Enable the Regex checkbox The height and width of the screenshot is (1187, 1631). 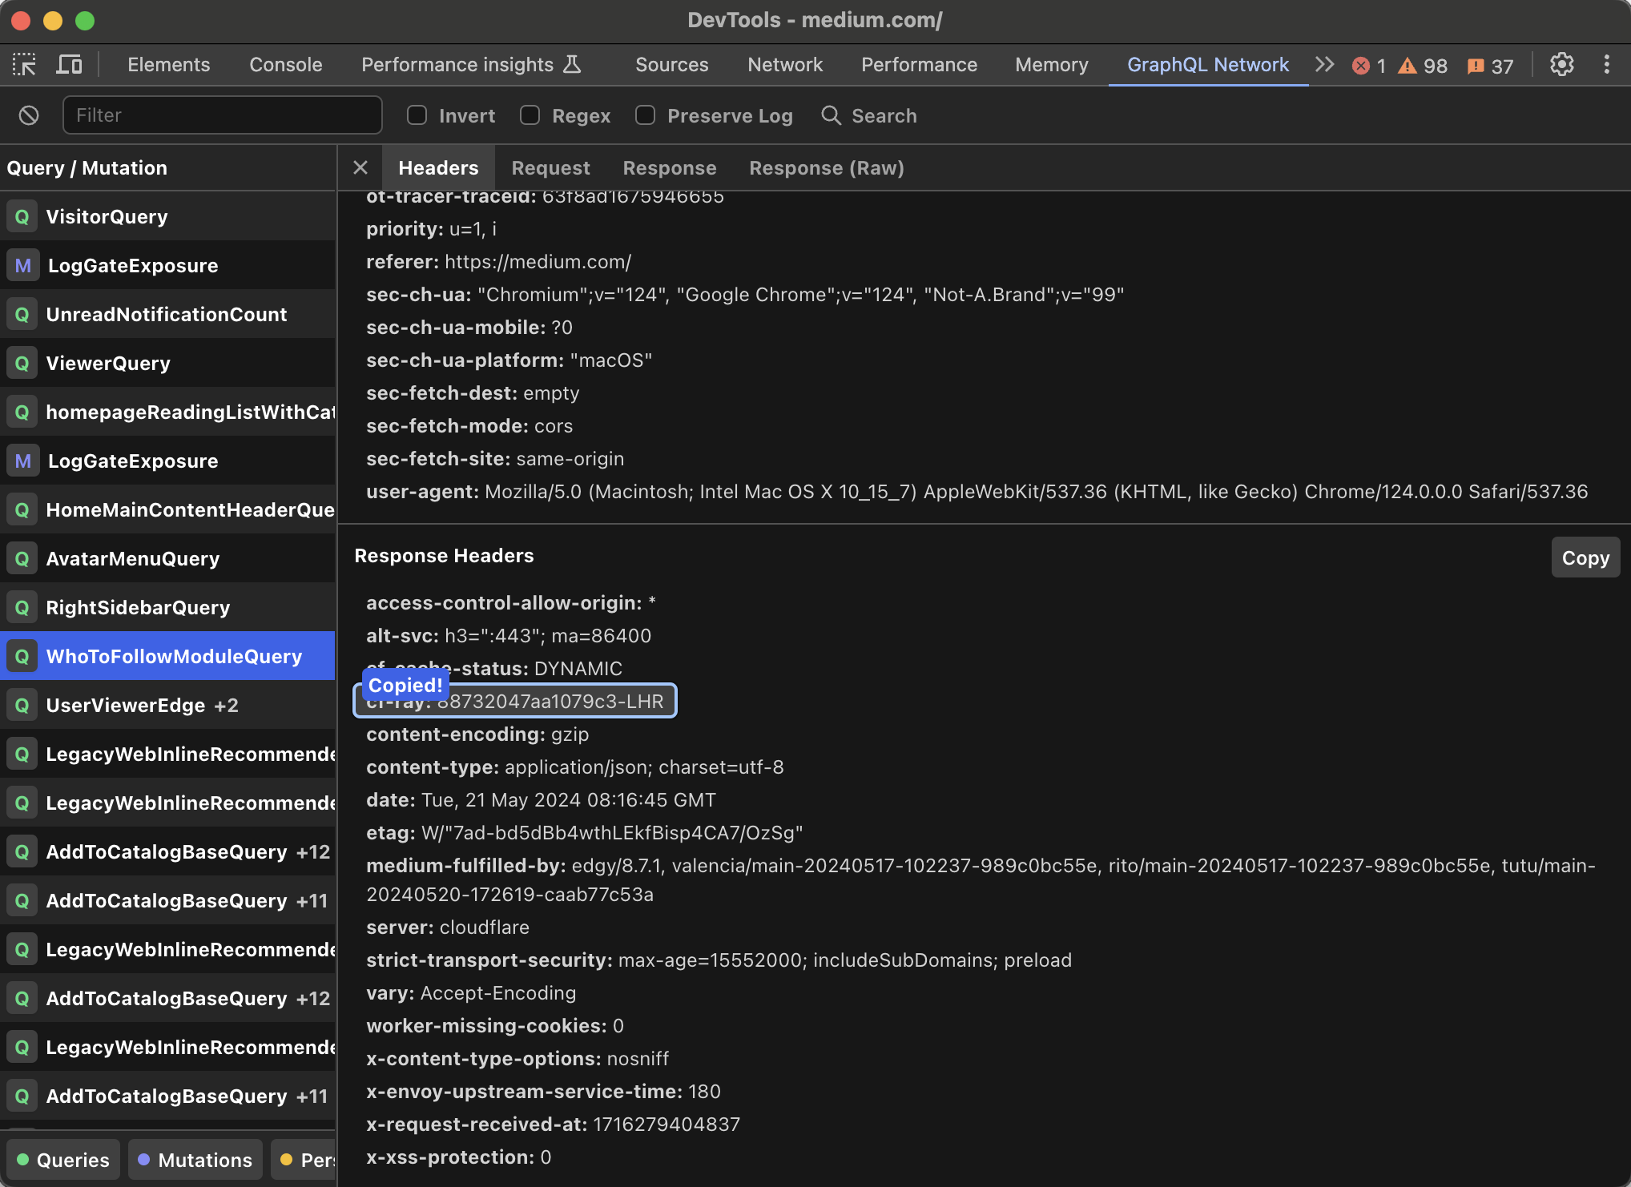[x=530, y=115]
